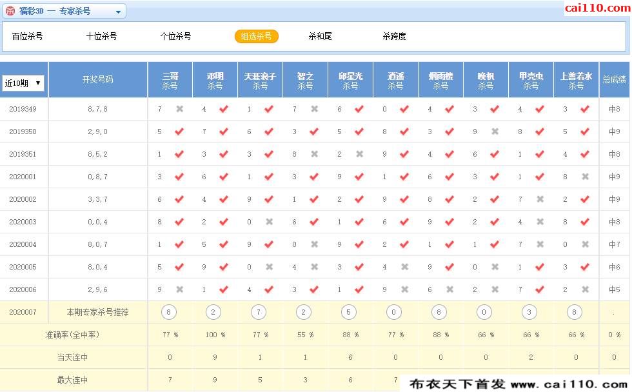Click winning numbers 3,3,7 for 2020002

coord(97,199)
